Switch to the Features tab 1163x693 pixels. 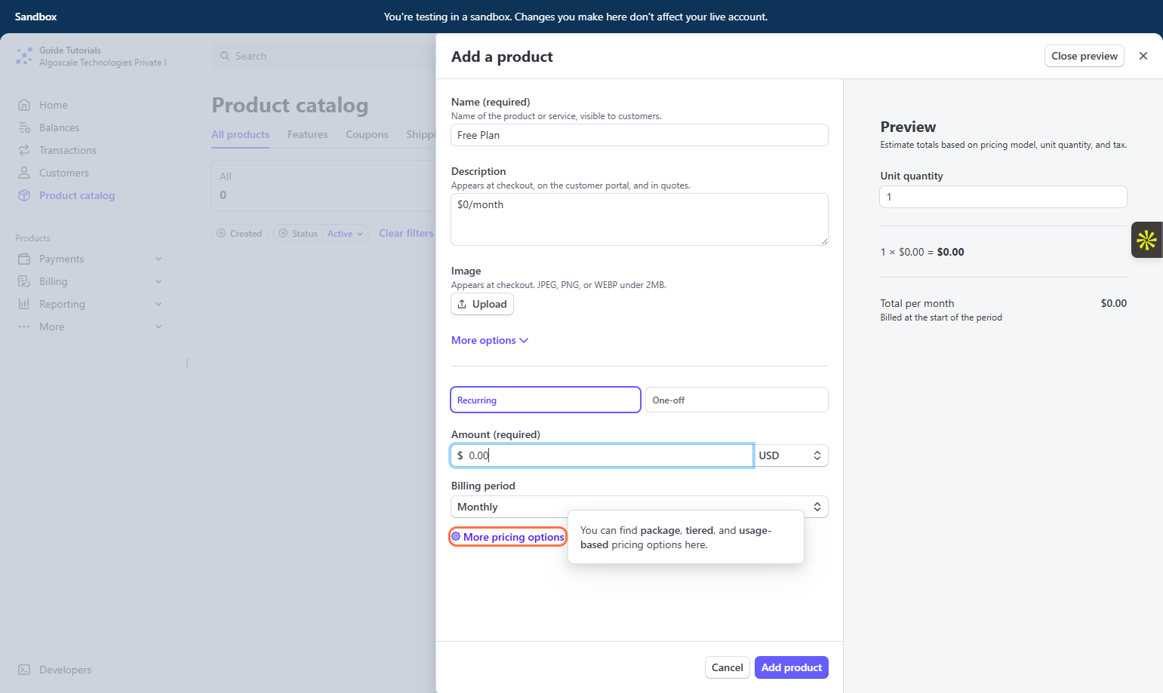click(307, 134)
